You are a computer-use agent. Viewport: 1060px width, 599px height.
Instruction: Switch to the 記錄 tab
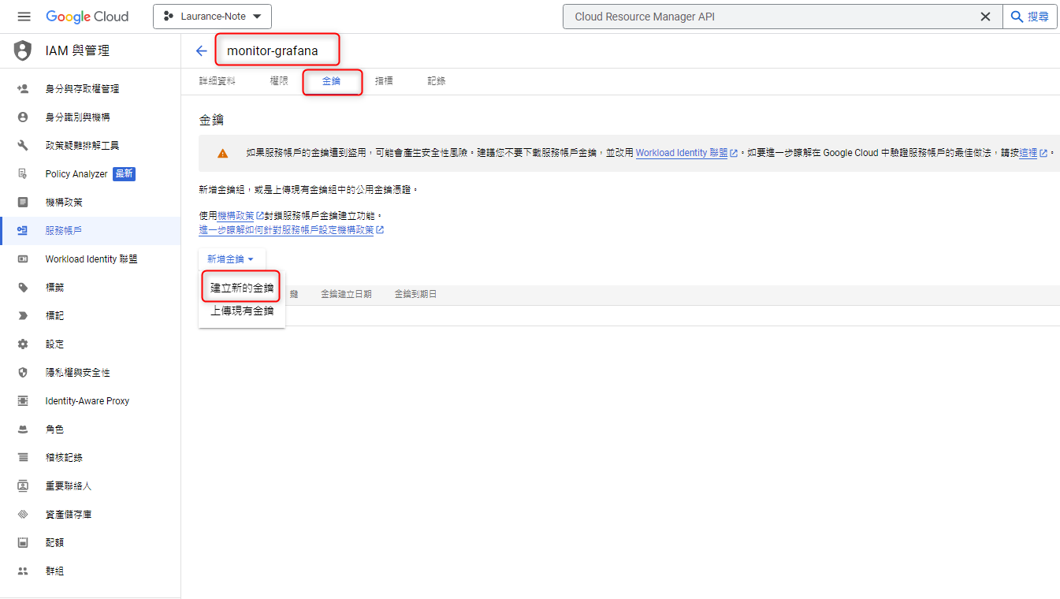437,81
